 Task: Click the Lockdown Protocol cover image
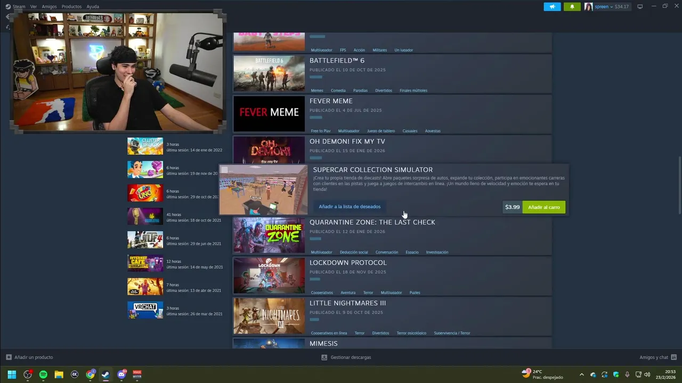click(x=269, y=276)
